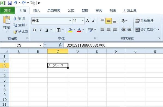Click the Undo arrow icon
This screenshot has height=107, width=163.
(16, 3)
